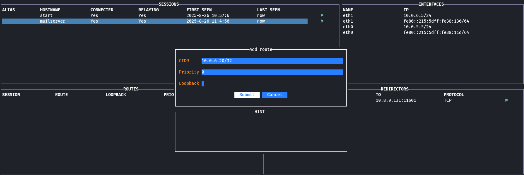
Task: Toggle the Loopback checkbox in Add route
Action: tap(203, 83)
